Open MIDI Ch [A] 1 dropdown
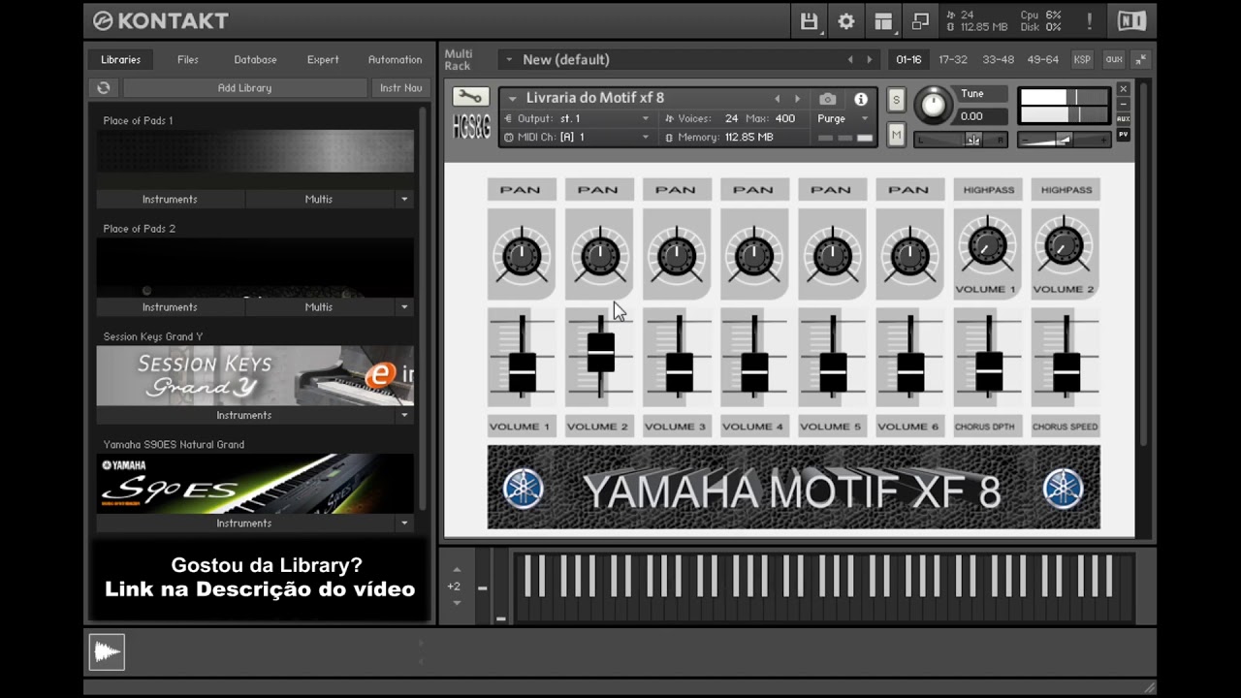 [x=577, y=137]
